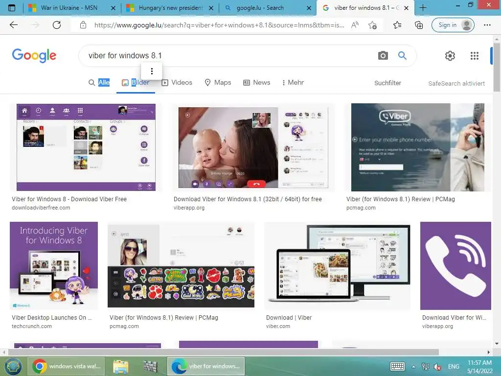Open 'Download Viber for Windows 8.1 (32bit / 64bit)' link

coord(248,199)
